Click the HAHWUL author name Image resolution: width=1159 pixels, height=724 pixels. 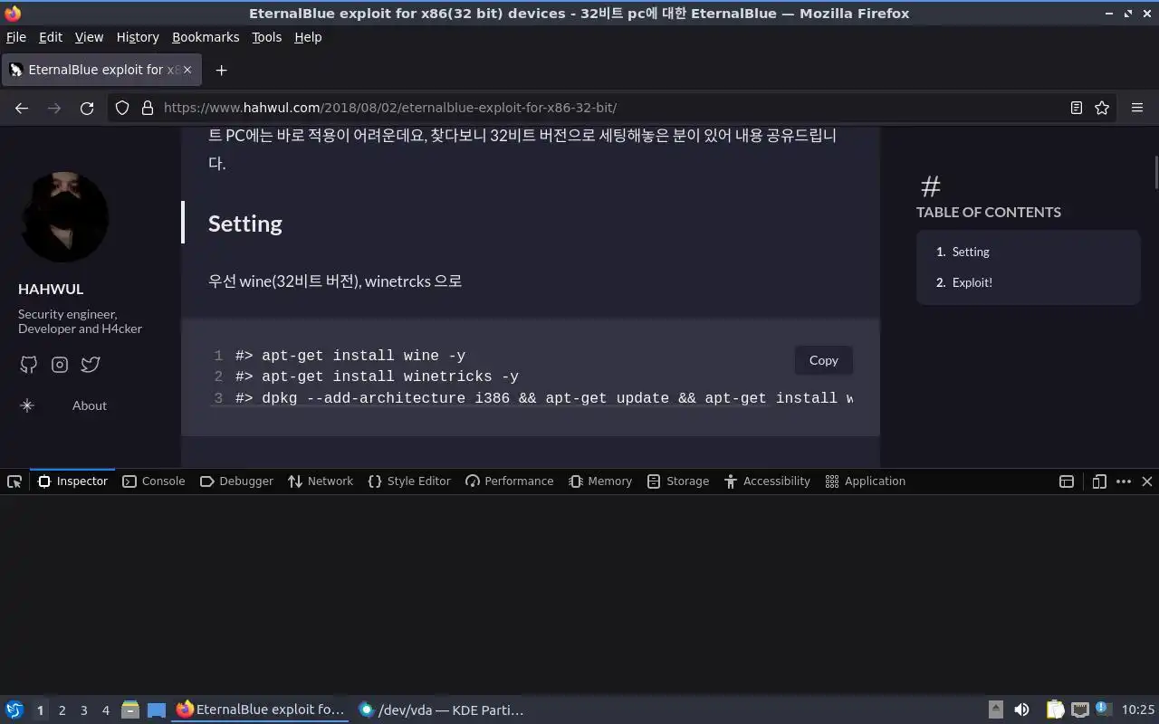(x=51, y=289)
